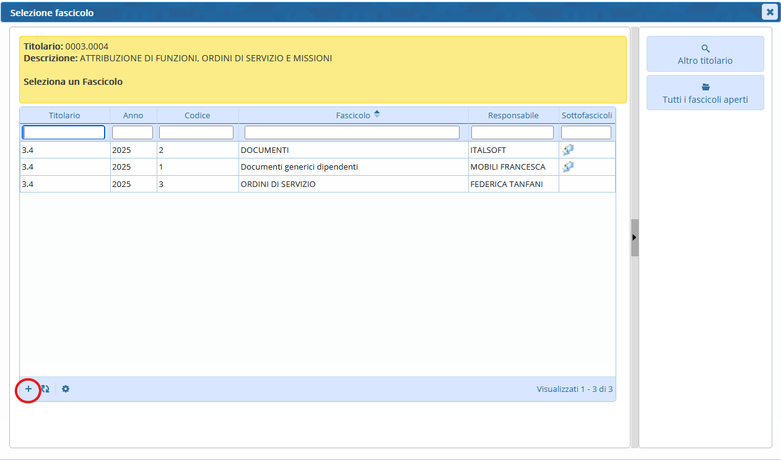Click Tutti i fascicoli aperti button

tap(705, 93)
